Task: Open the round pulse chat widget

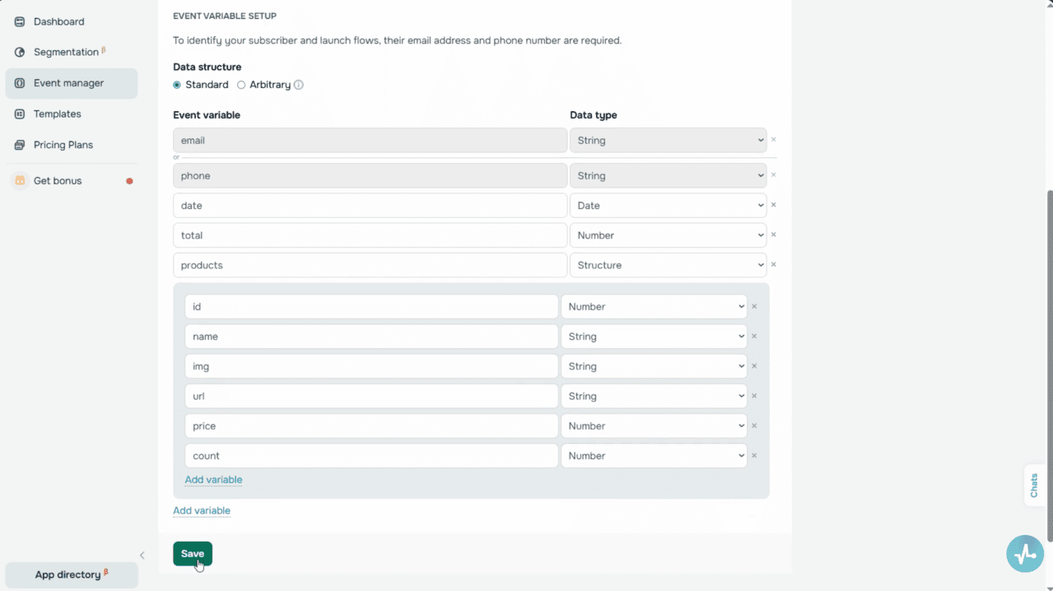Action: pyautogui.click(x=1025, y=553)
